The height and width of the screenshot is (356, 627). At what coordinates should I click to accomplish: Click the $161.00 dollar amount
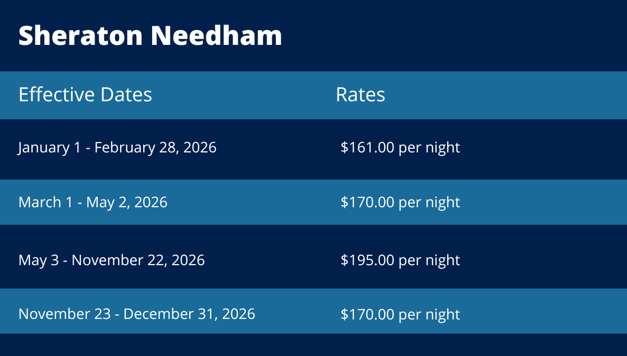point(367,147)
